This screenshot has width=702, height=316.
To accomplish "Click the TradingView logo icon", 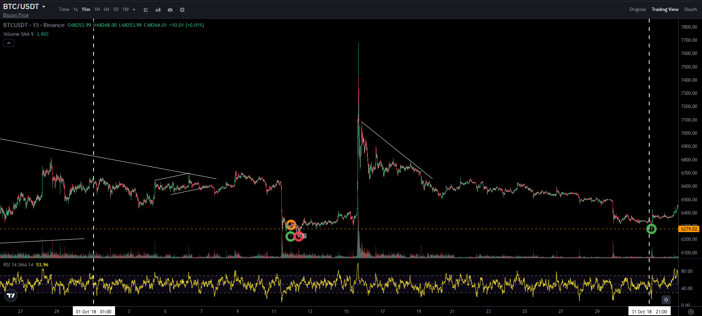I will (x=11, y=295).
